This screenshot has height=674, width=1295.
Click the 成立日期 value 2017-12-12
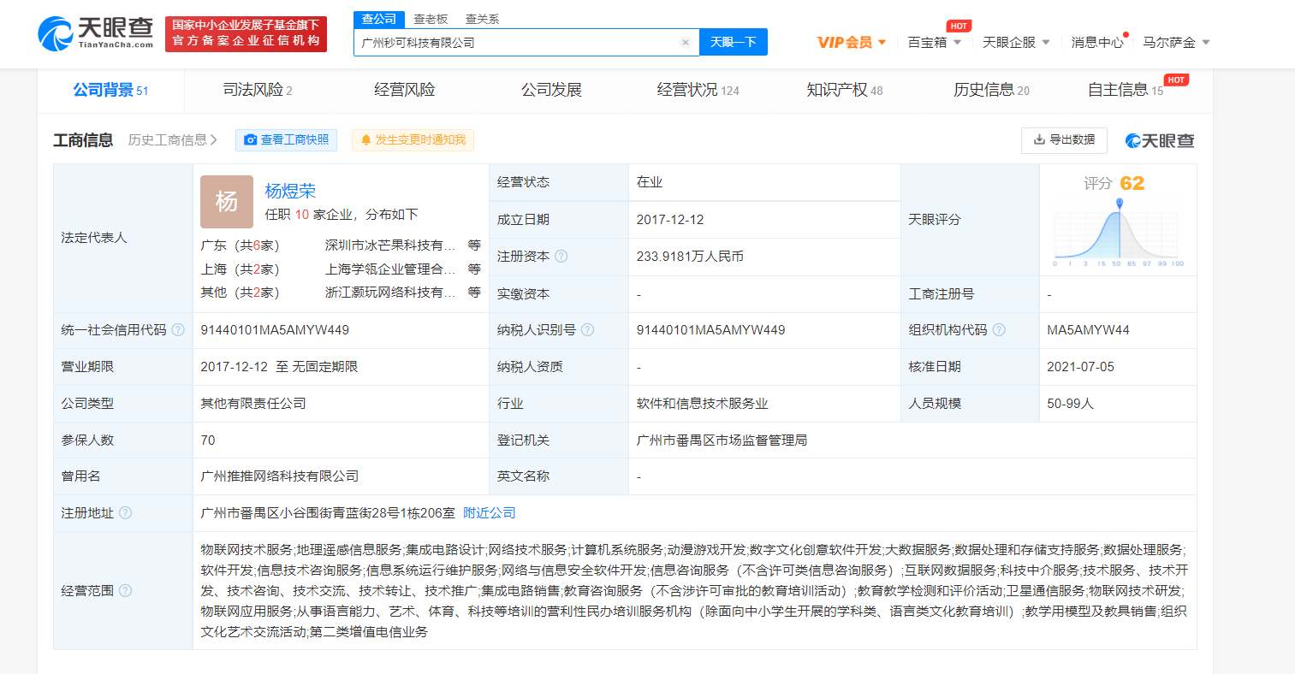pos(670,220)
